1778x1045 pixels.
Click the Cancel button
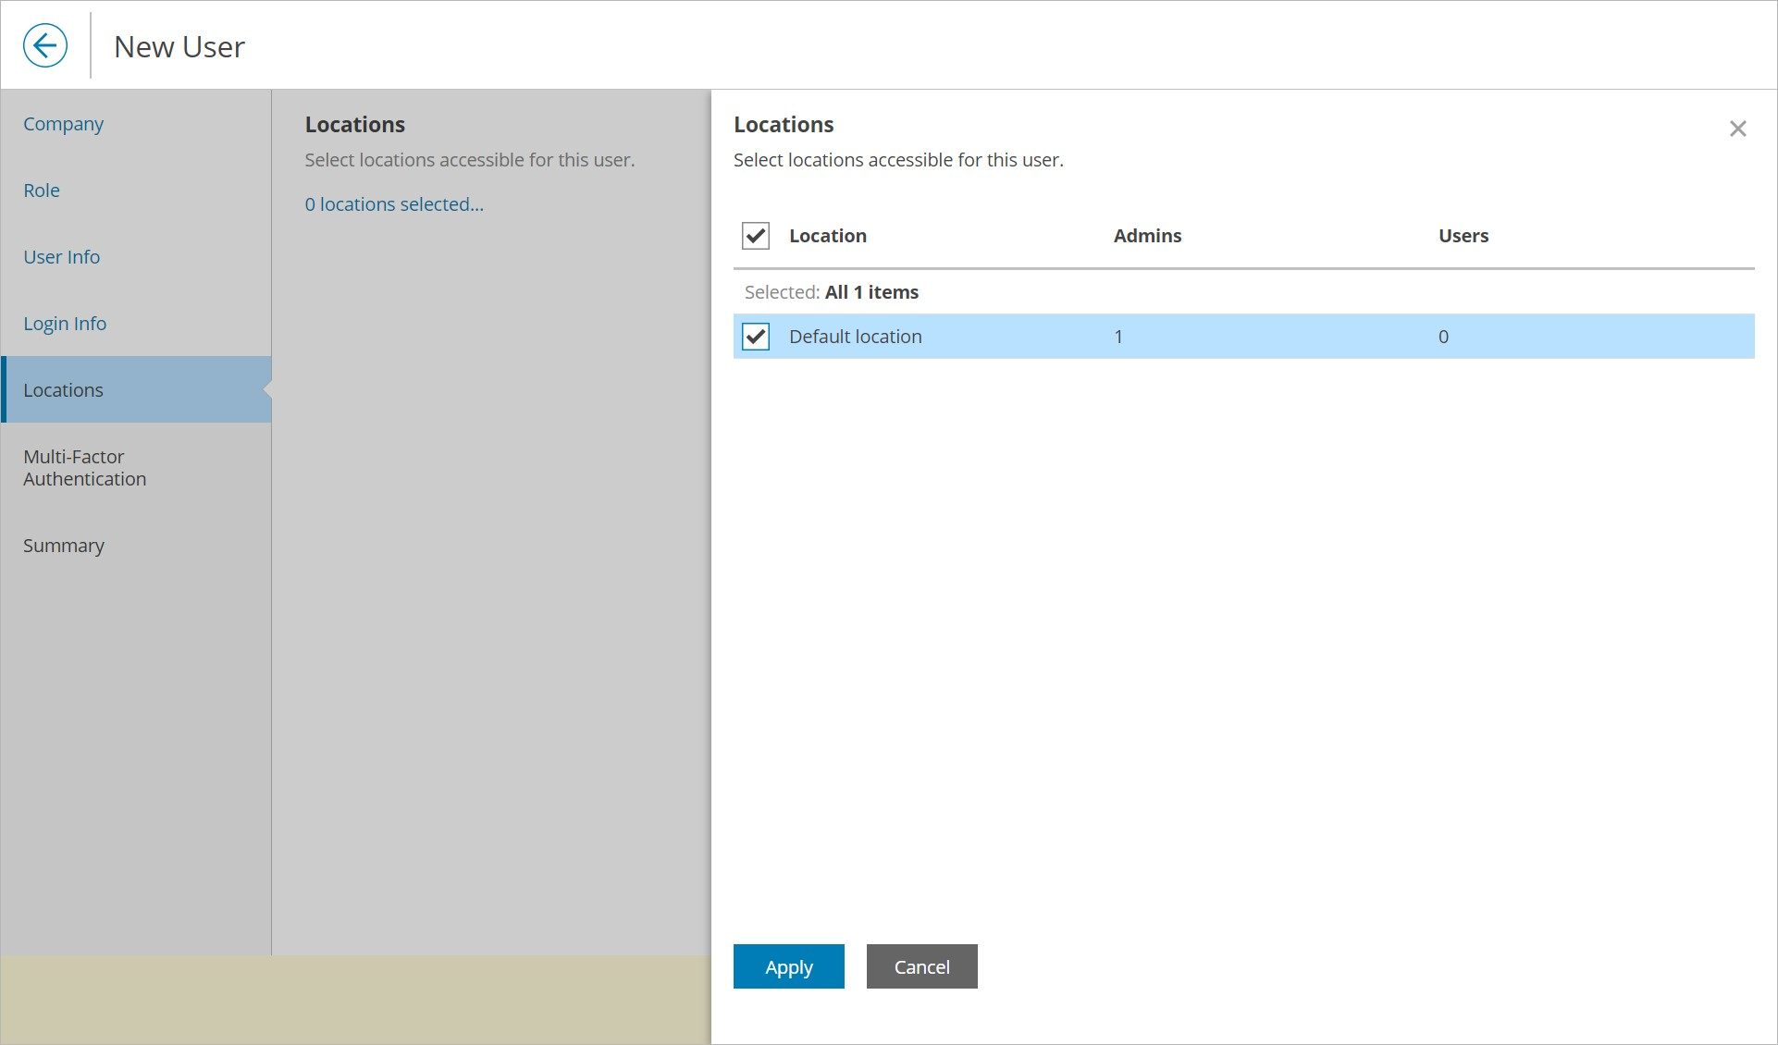pyautogui.click(x=921, y=966)
